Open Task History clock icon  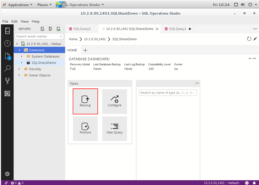pos(7,43)
